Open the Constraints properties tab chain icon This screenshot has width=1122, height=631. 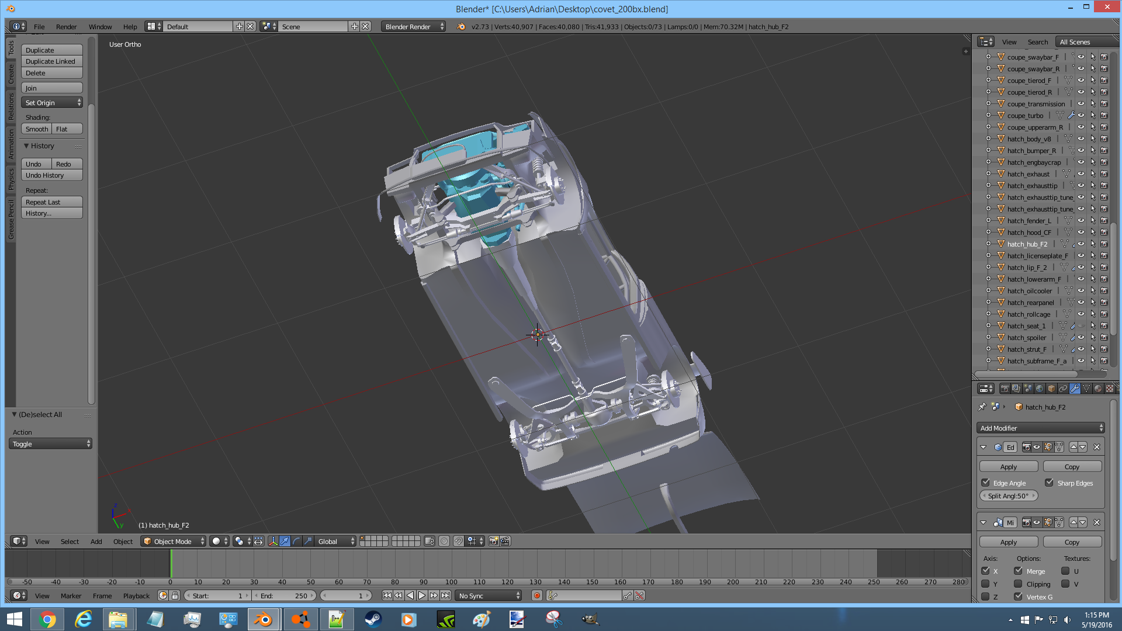(x=1063, y=389)
